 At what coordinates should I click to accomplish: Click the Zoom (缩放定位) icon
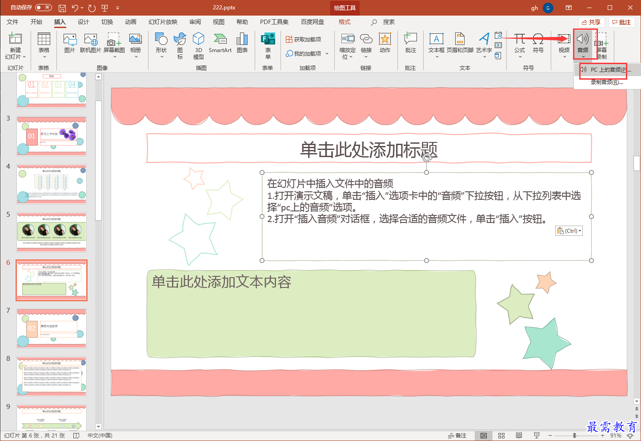point(348,39)
